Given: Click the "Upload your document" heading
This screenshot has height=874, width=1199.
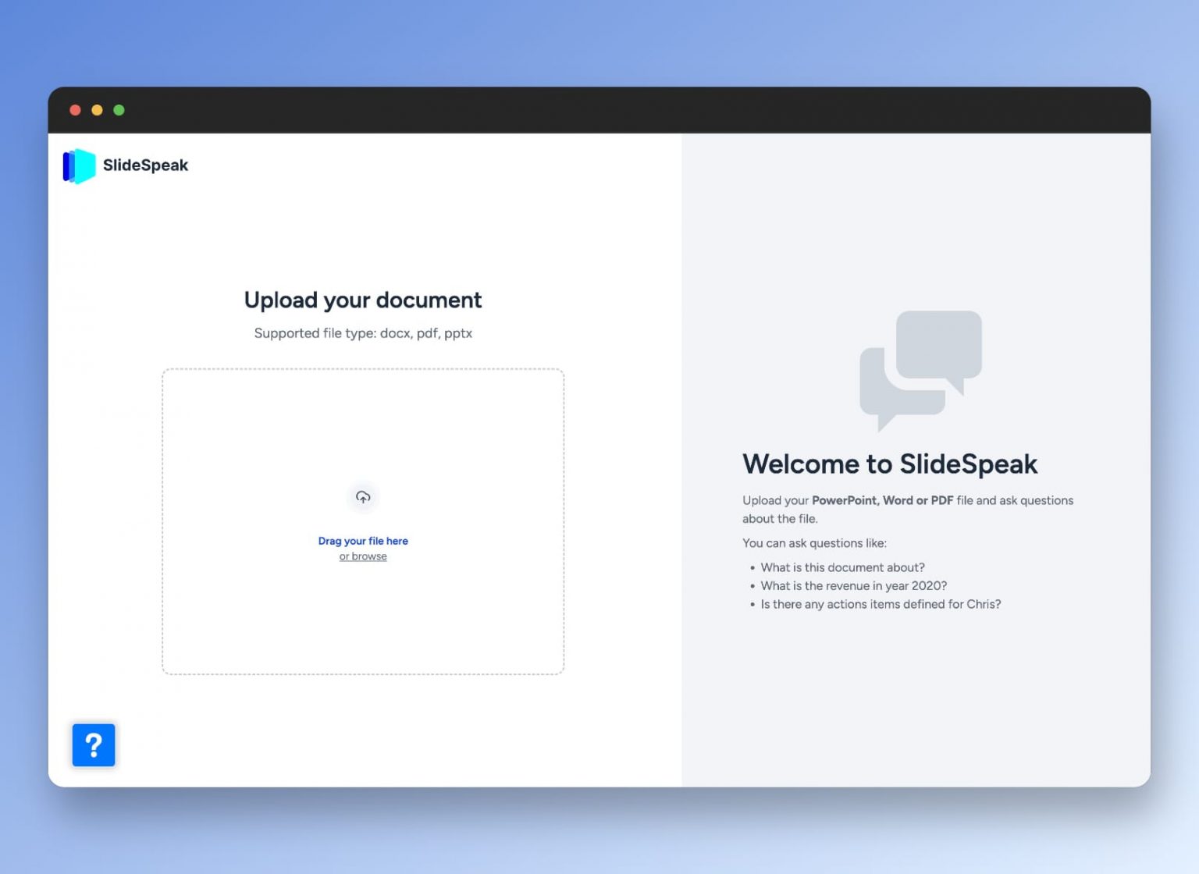Looking at the screenshot, I should click(363, 300).
